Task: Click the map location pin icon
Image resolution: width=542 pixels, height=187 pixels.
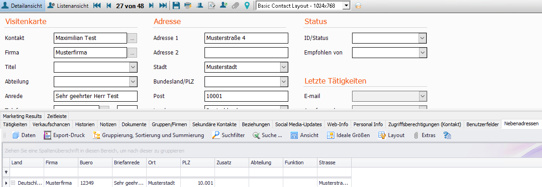Action: click(x=247, y=5)
